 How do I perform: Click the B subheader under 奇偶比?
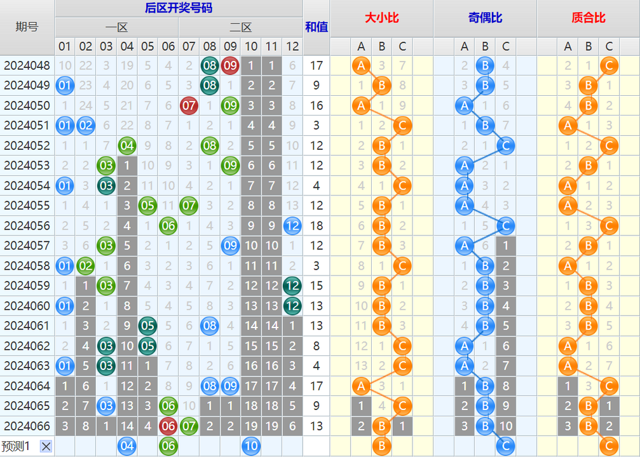pyautogui.click(x=485, y=46)
